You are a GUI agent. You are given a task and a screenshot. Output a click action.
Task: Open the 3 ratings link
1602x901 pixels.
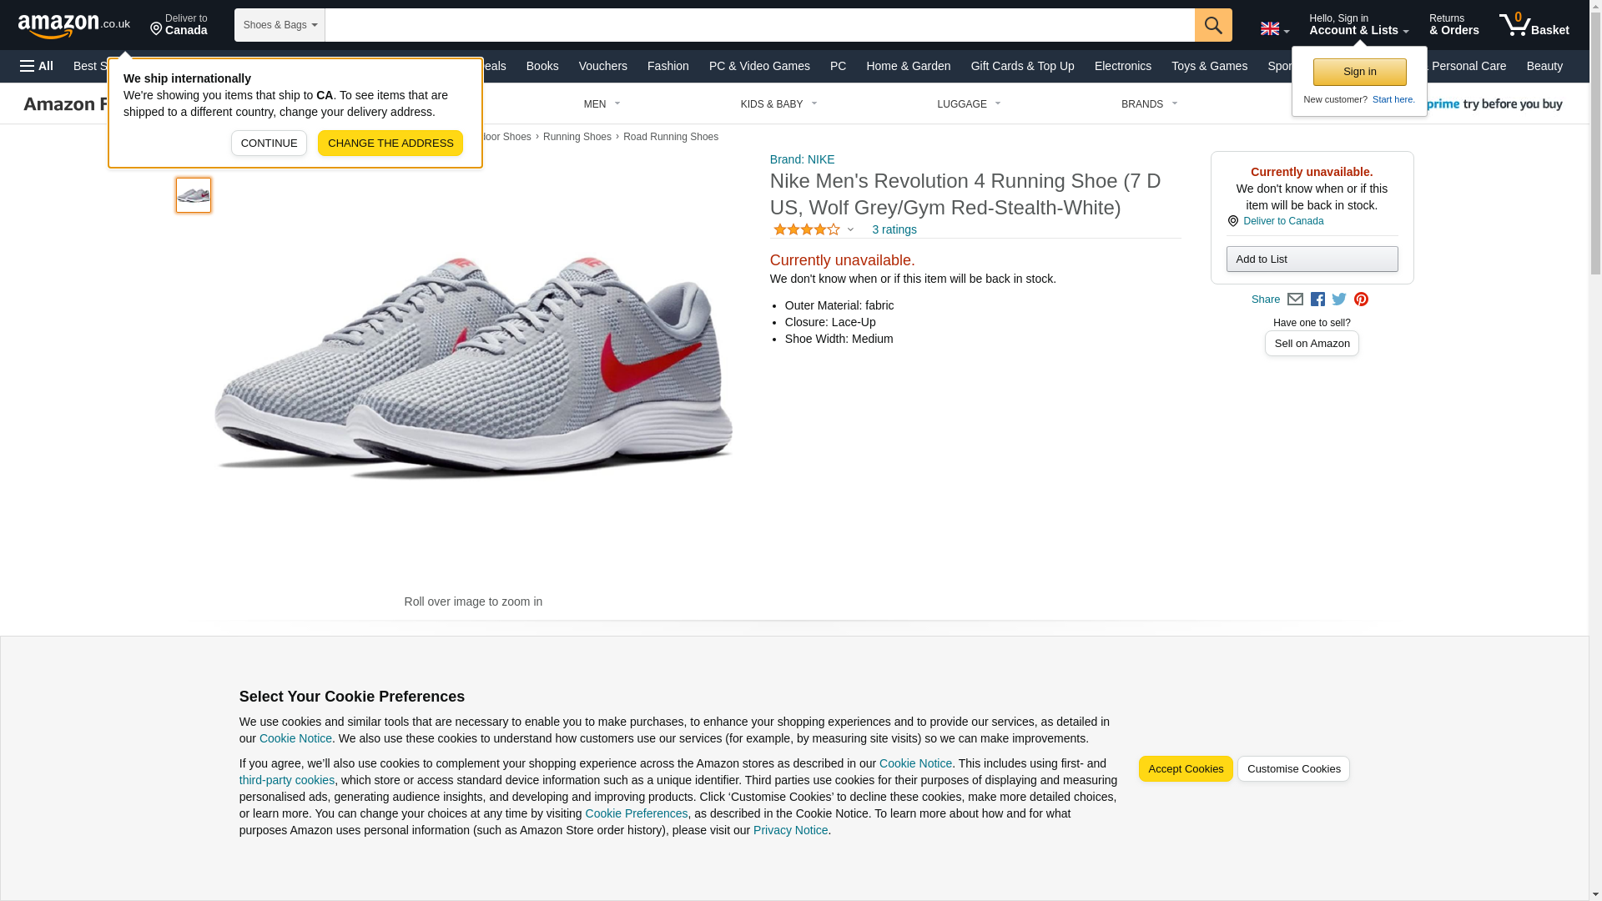pyautogui.click(x=894, y=229)
